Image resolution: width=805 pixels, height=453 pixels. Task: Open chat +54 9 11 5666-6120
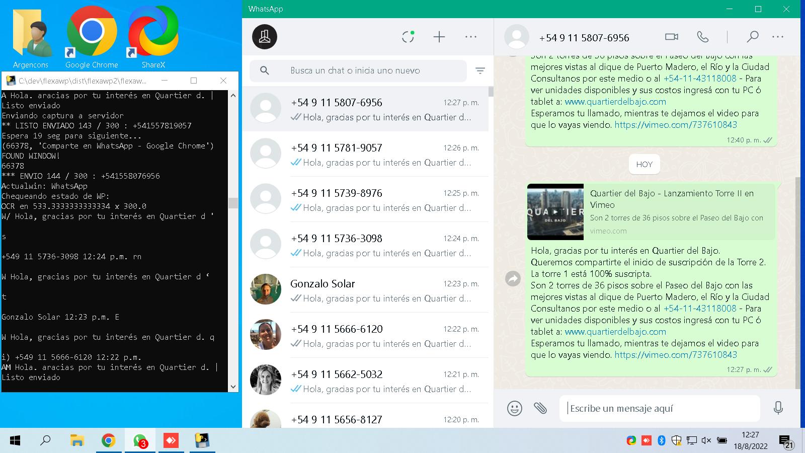pos(365,335)
